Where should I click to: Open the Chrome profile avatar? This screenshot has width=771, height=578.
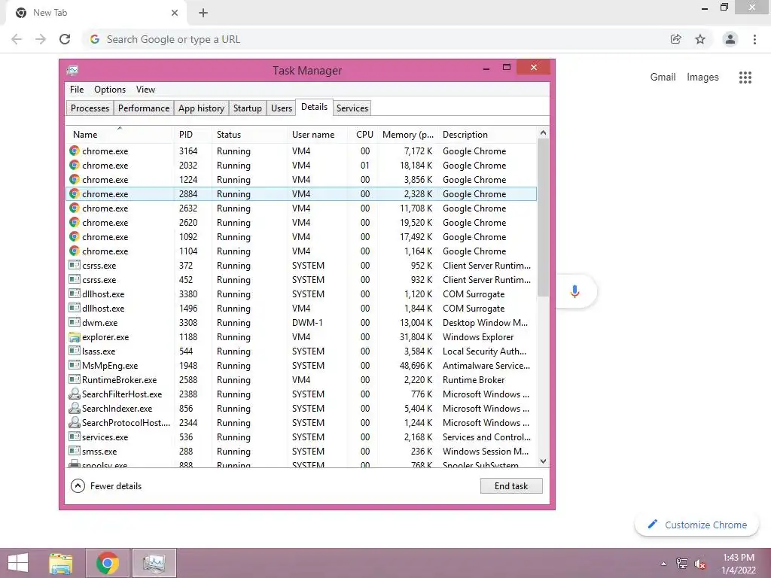[730, 39]
